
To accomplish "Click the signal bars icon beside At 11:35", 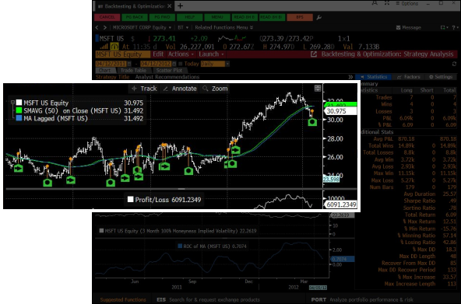I will click(x=104, y=47).
